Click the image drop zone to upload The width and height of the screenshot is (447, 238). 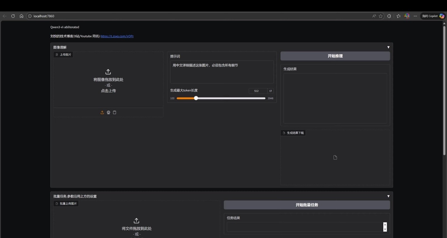click(x=108, y=81)
